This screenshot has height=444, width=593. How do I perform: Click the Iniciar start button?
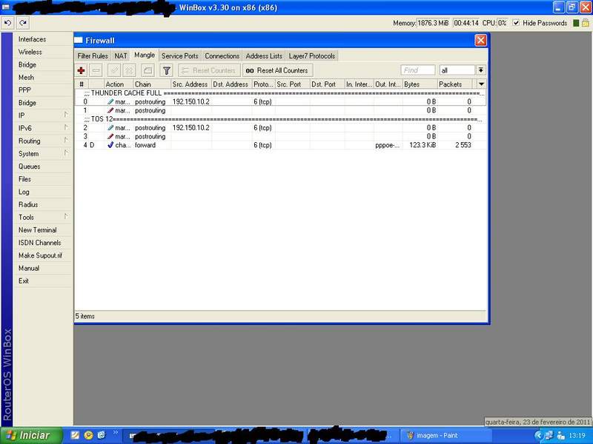(x=32, y=435)
